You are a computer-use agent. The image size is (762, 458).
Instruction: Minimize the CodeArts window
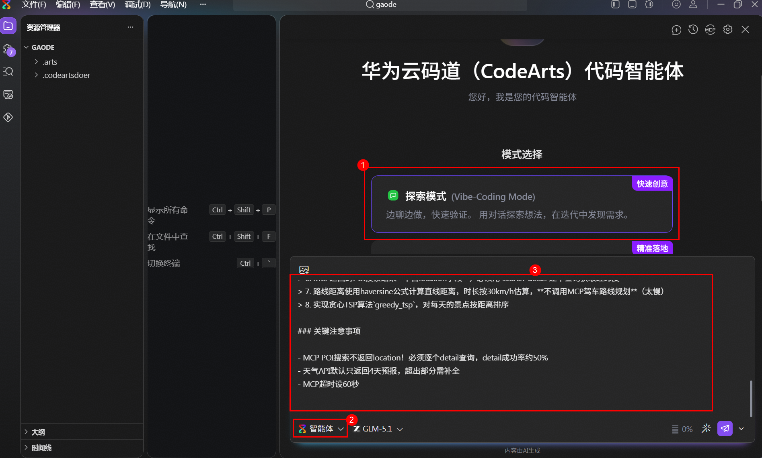[x=721, y=4]
